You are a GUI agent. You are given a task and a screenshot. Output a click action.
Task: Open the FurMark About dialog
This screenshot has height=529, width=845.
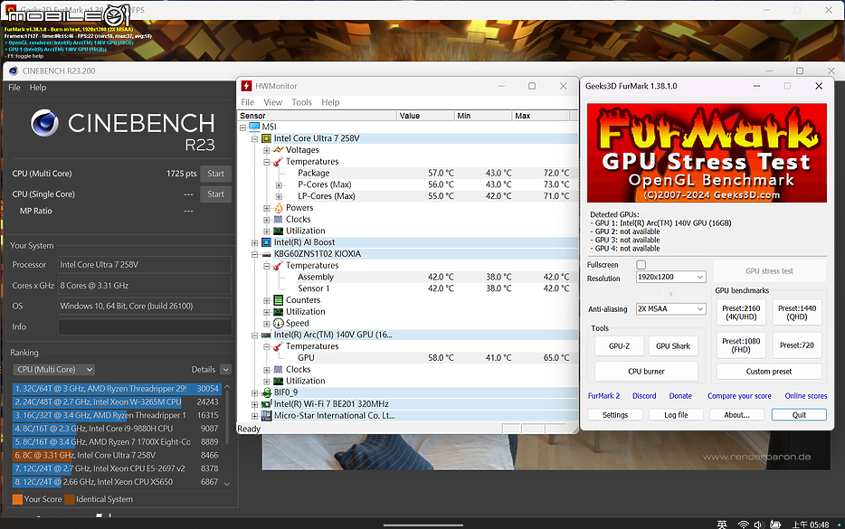tap(736, 415)
